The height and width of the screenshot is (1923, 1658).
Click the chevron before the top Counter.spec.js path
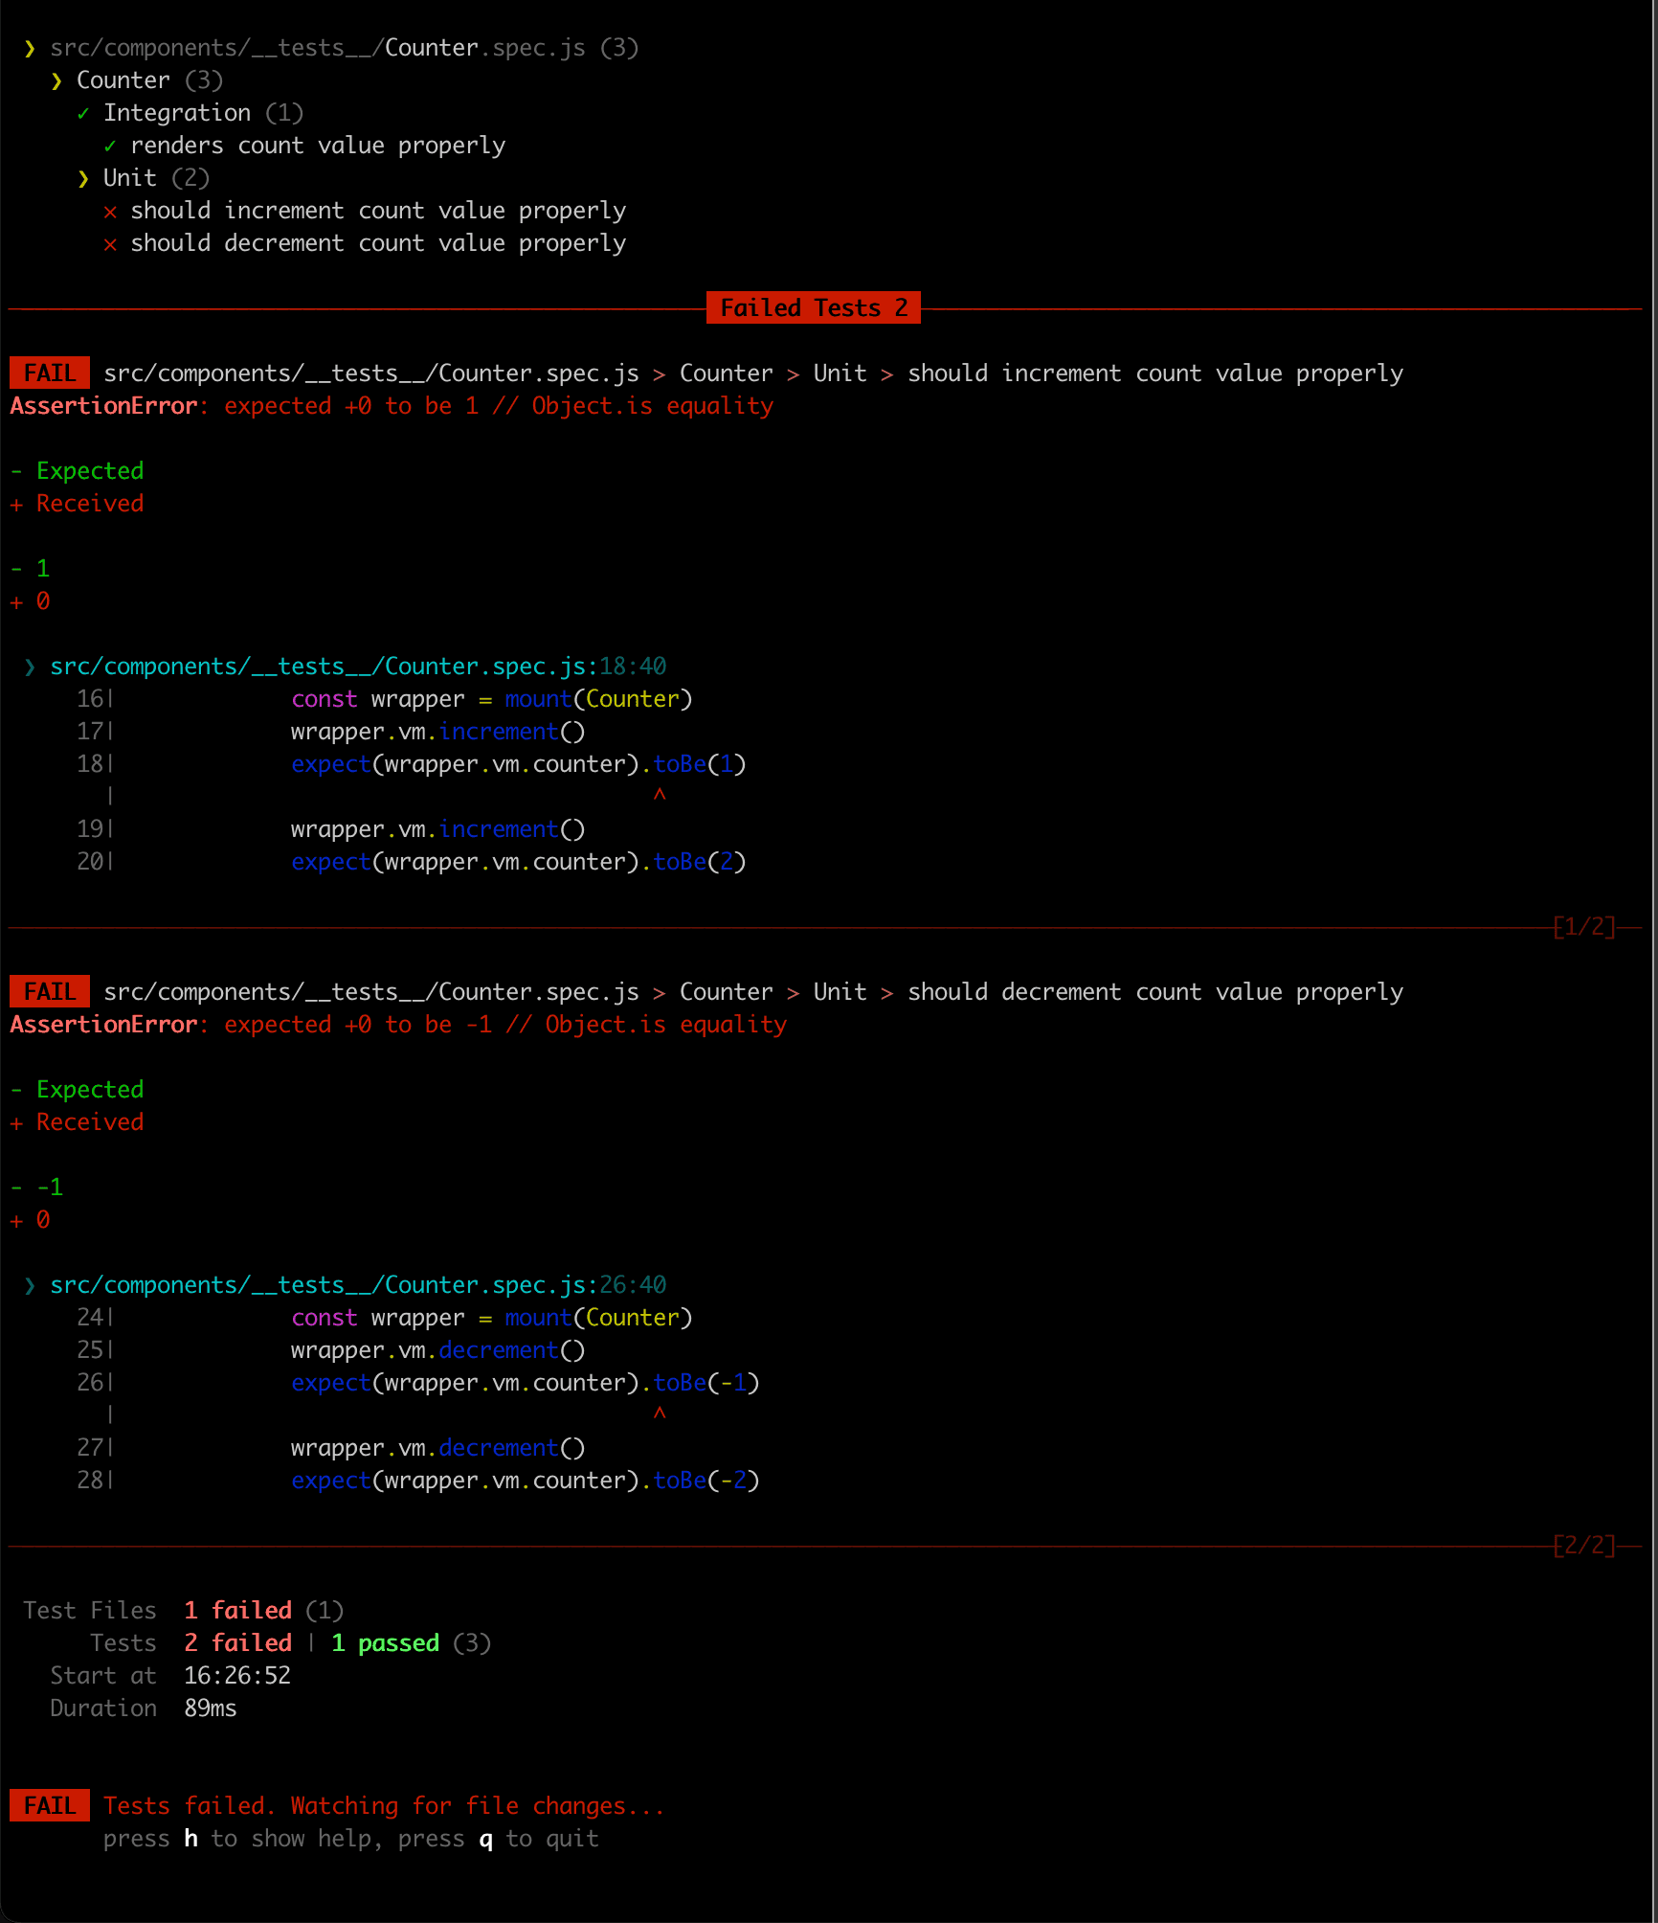click(30, 49)
